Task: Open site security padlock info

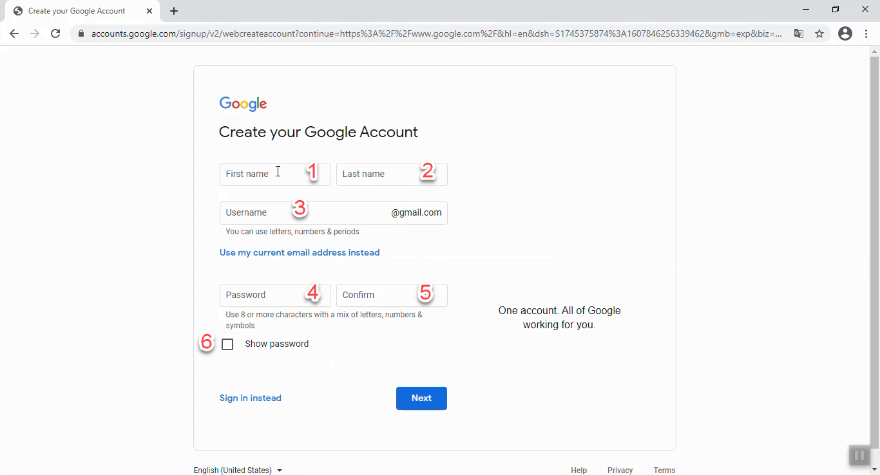Action: pos(81,33)
